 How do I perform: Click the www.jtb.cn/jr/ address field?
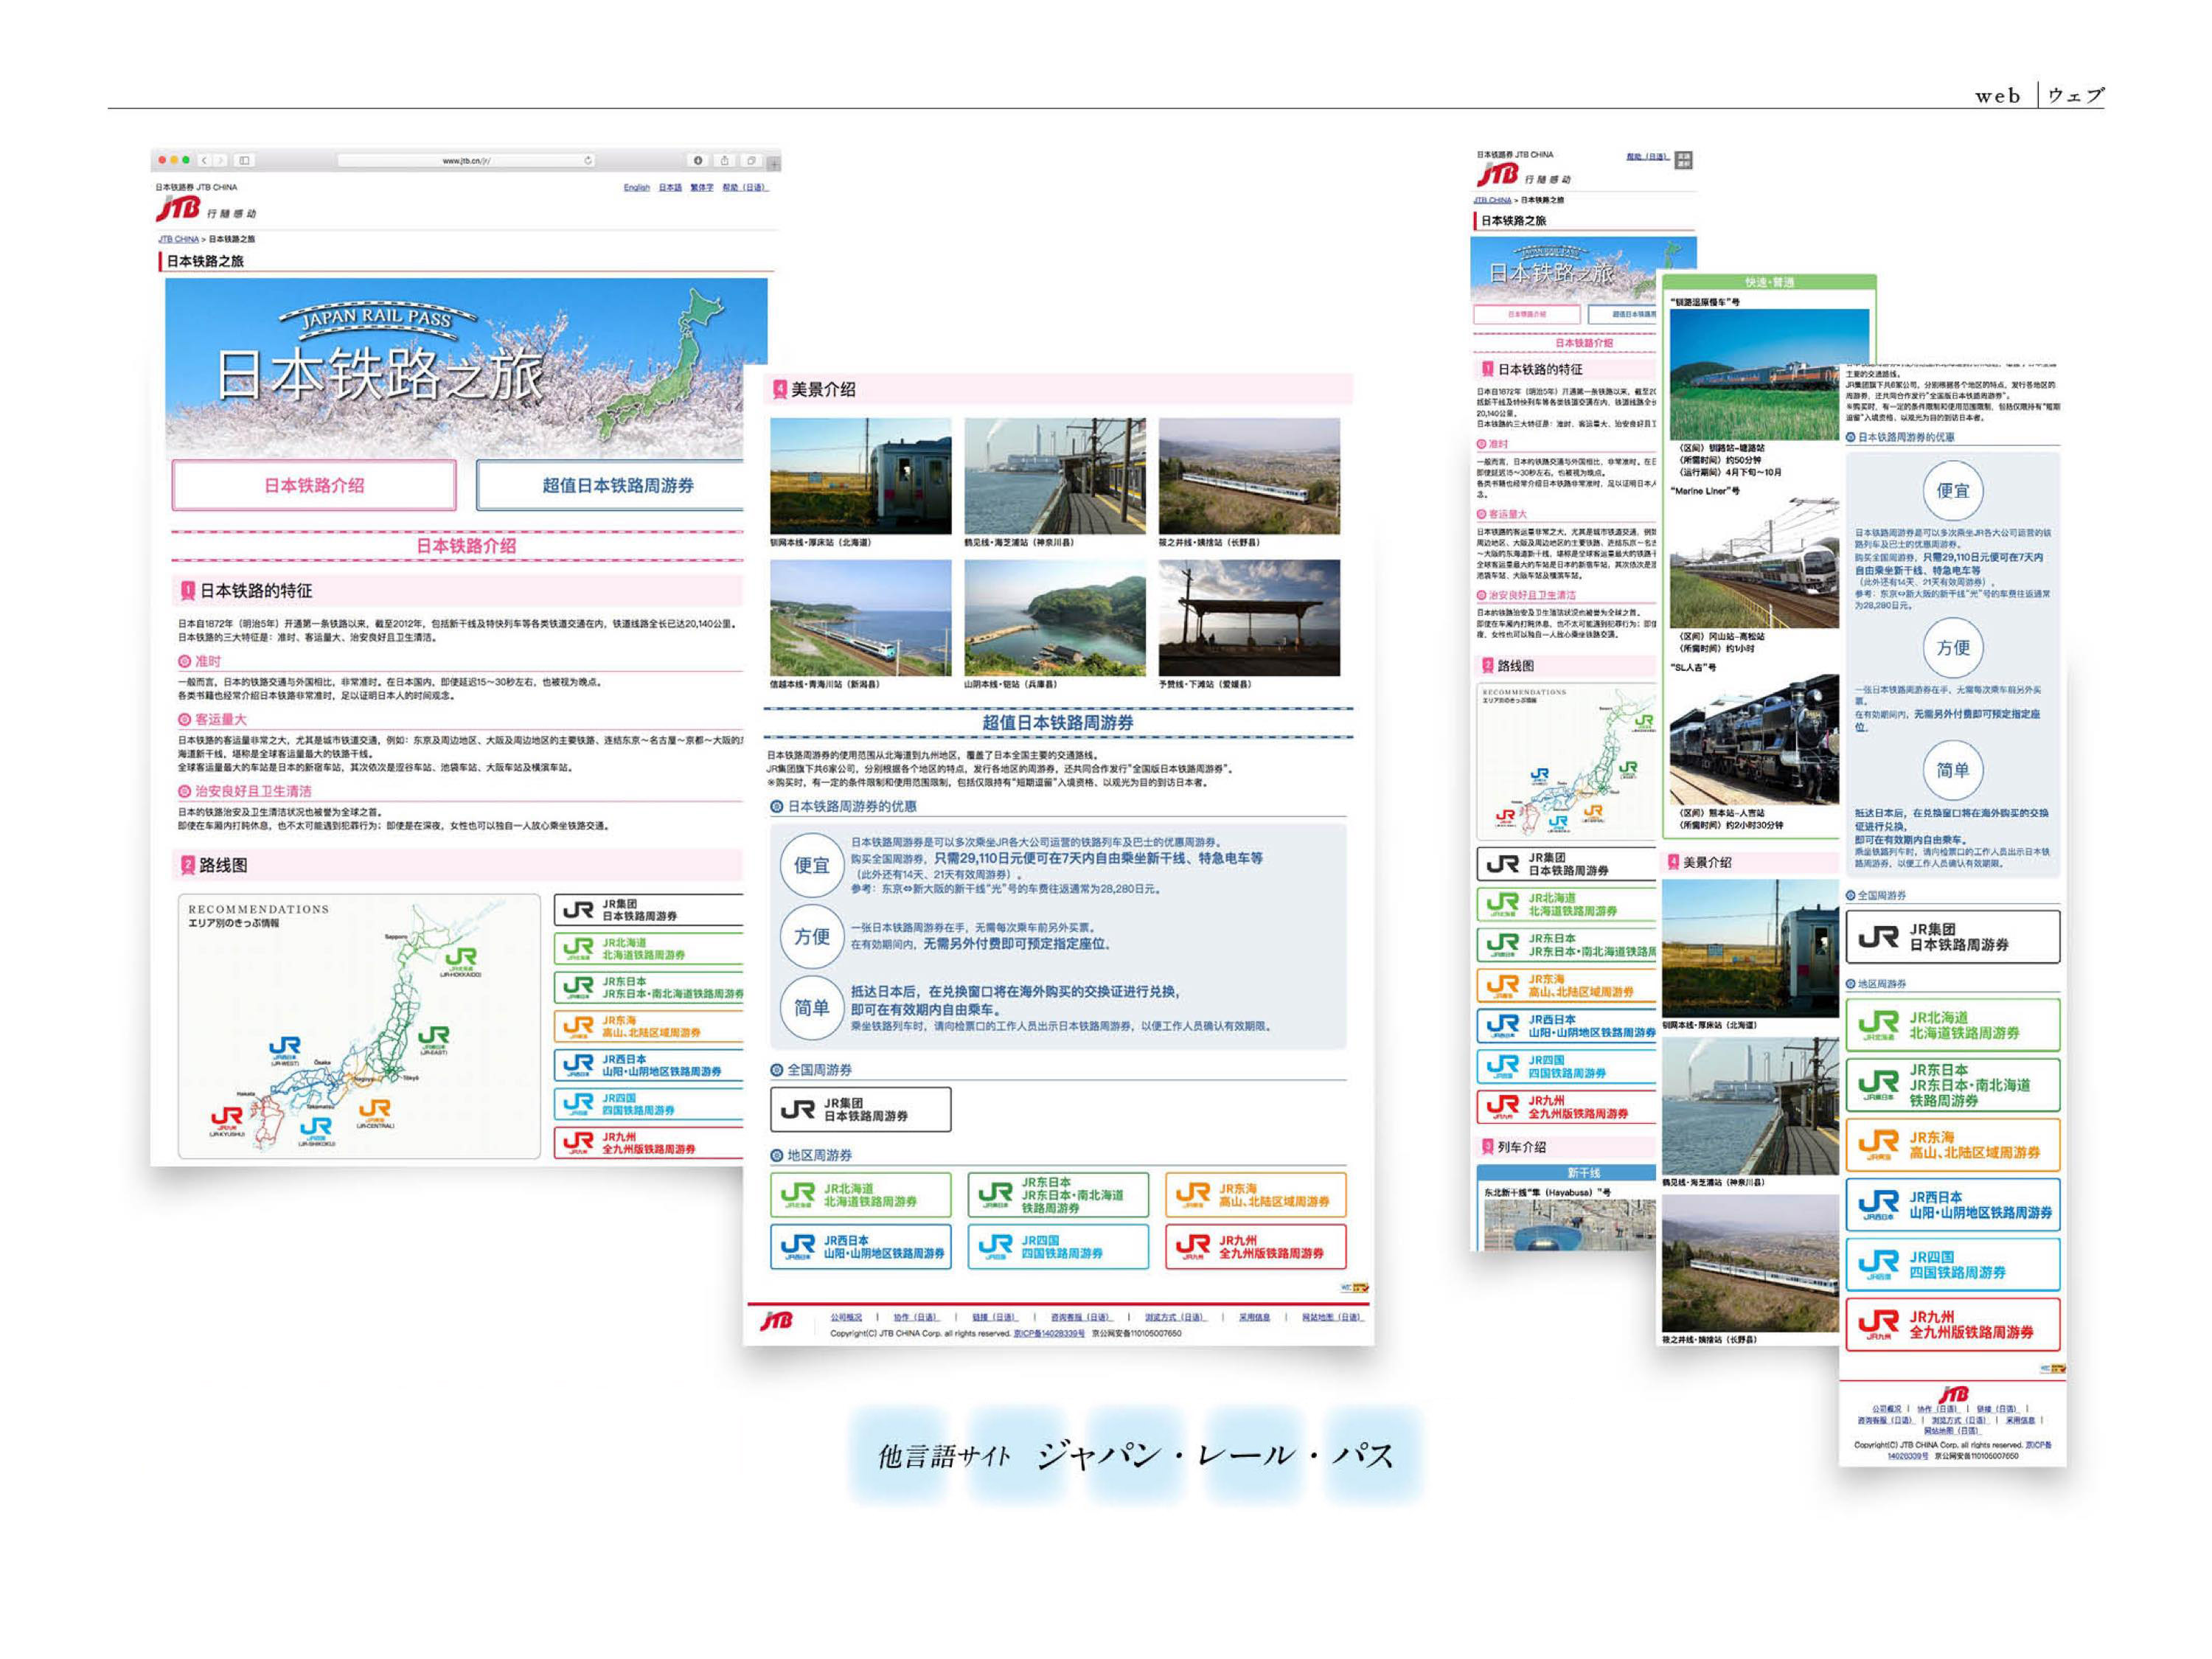click(x=466, y=160)
